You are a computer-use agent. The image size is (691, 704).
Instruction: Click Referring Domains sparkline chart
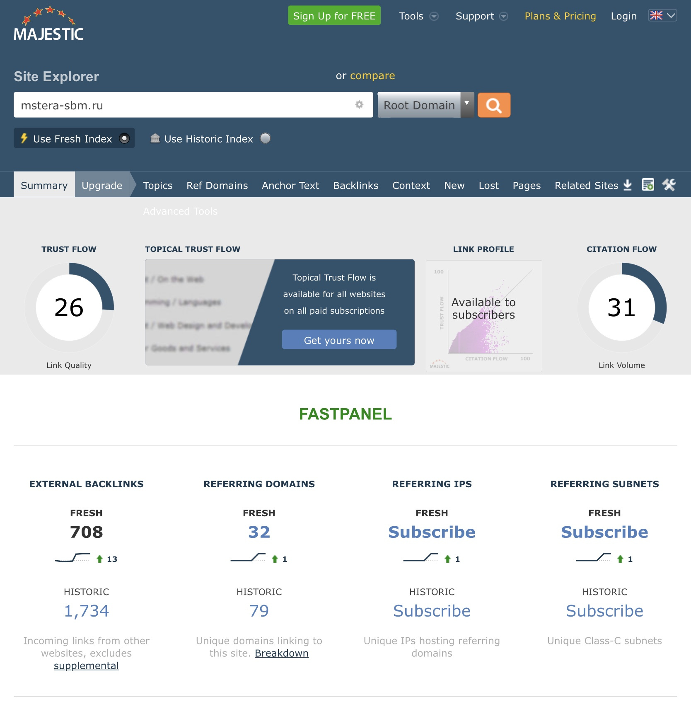(248, 558)
